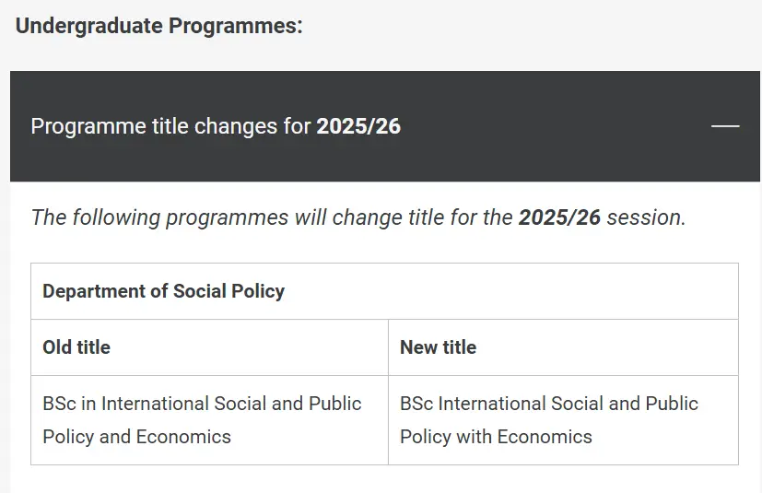Click 'BSc in' at start of old title
This screenshot has height=493, width=762.
tap(69, 404)
